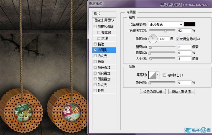The image size is (212, 135).
Task: Enable the 投影 drop shadow checkbox
Action: 95,91
